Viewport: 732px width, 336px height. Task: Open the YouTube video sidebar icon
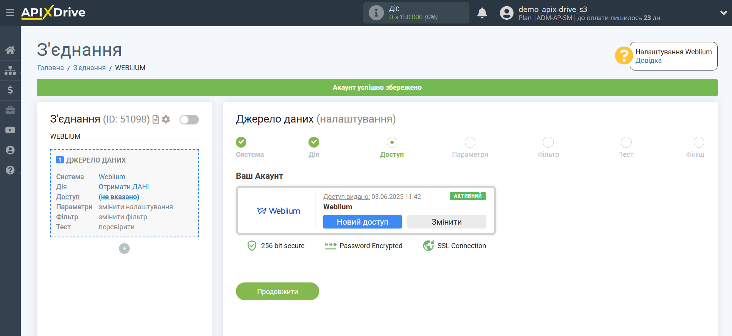point(10,130)
